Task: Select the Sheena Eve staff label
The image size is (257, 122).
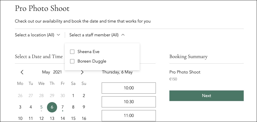Action: click(x=88, y=52)
